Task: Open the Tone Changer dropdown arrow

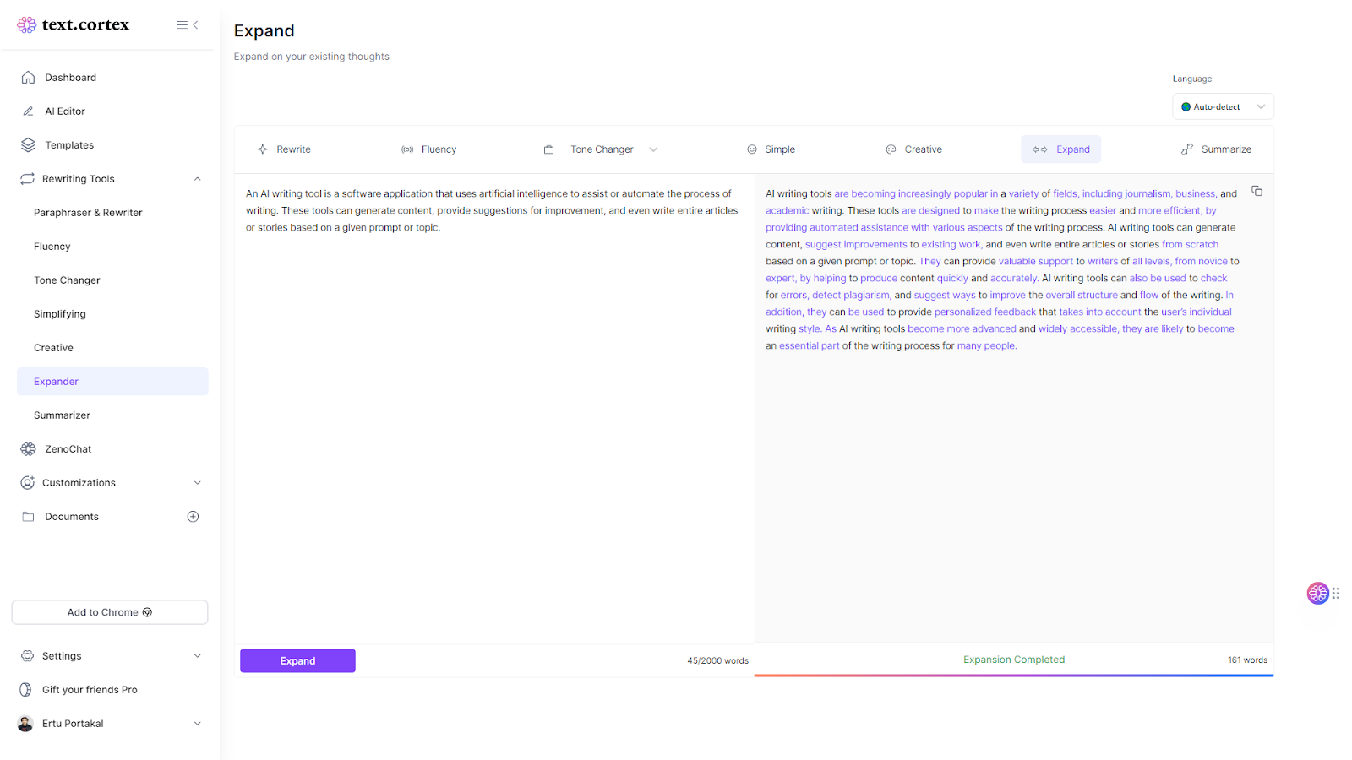Action: pyautogui.click(x=653, y=149)
